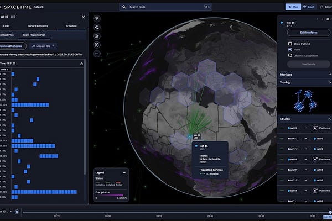Click the share network icon on map

pyautogui.click(x=97, y=27)
